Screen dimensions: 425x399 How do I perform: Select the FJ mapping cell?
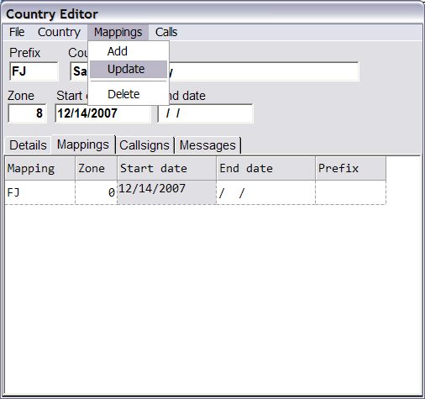click(40, 192)
